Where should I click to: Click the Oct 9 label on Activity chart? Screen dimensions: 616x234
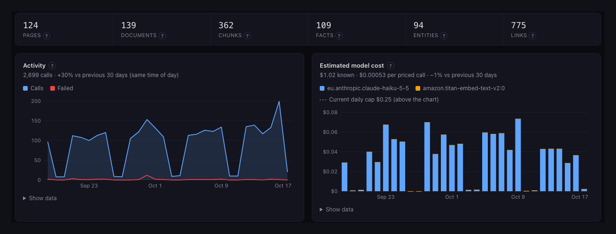point(221,186)
